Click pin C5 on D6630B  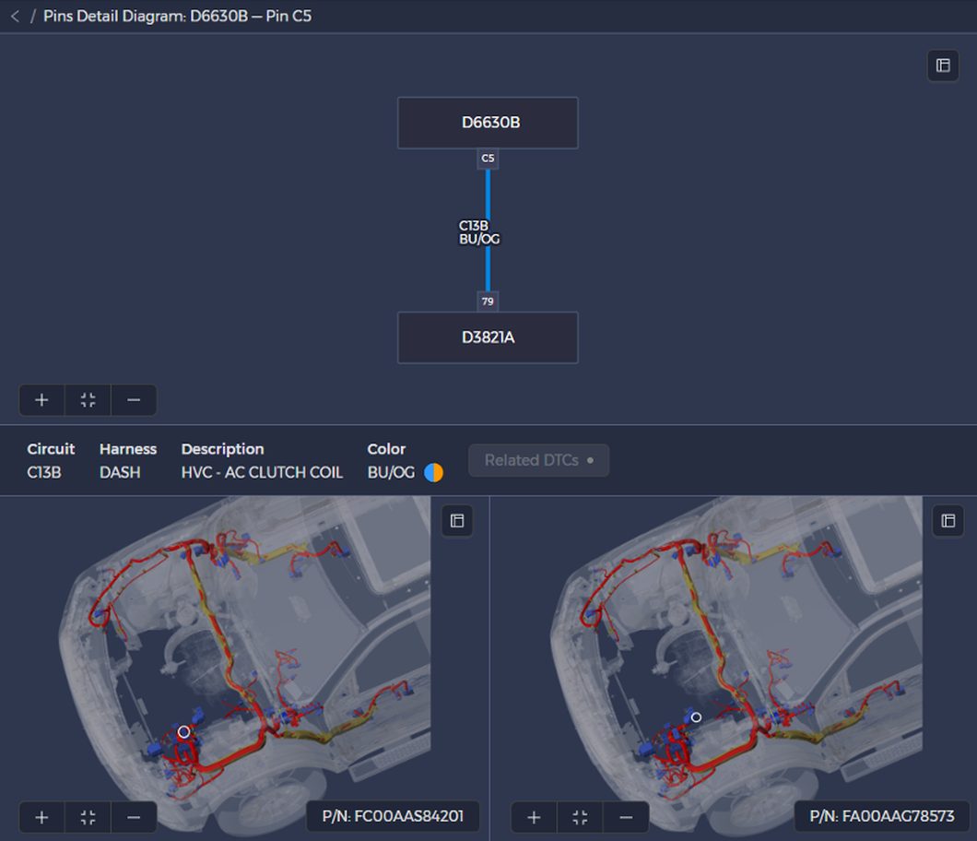[x=488, y=159]
